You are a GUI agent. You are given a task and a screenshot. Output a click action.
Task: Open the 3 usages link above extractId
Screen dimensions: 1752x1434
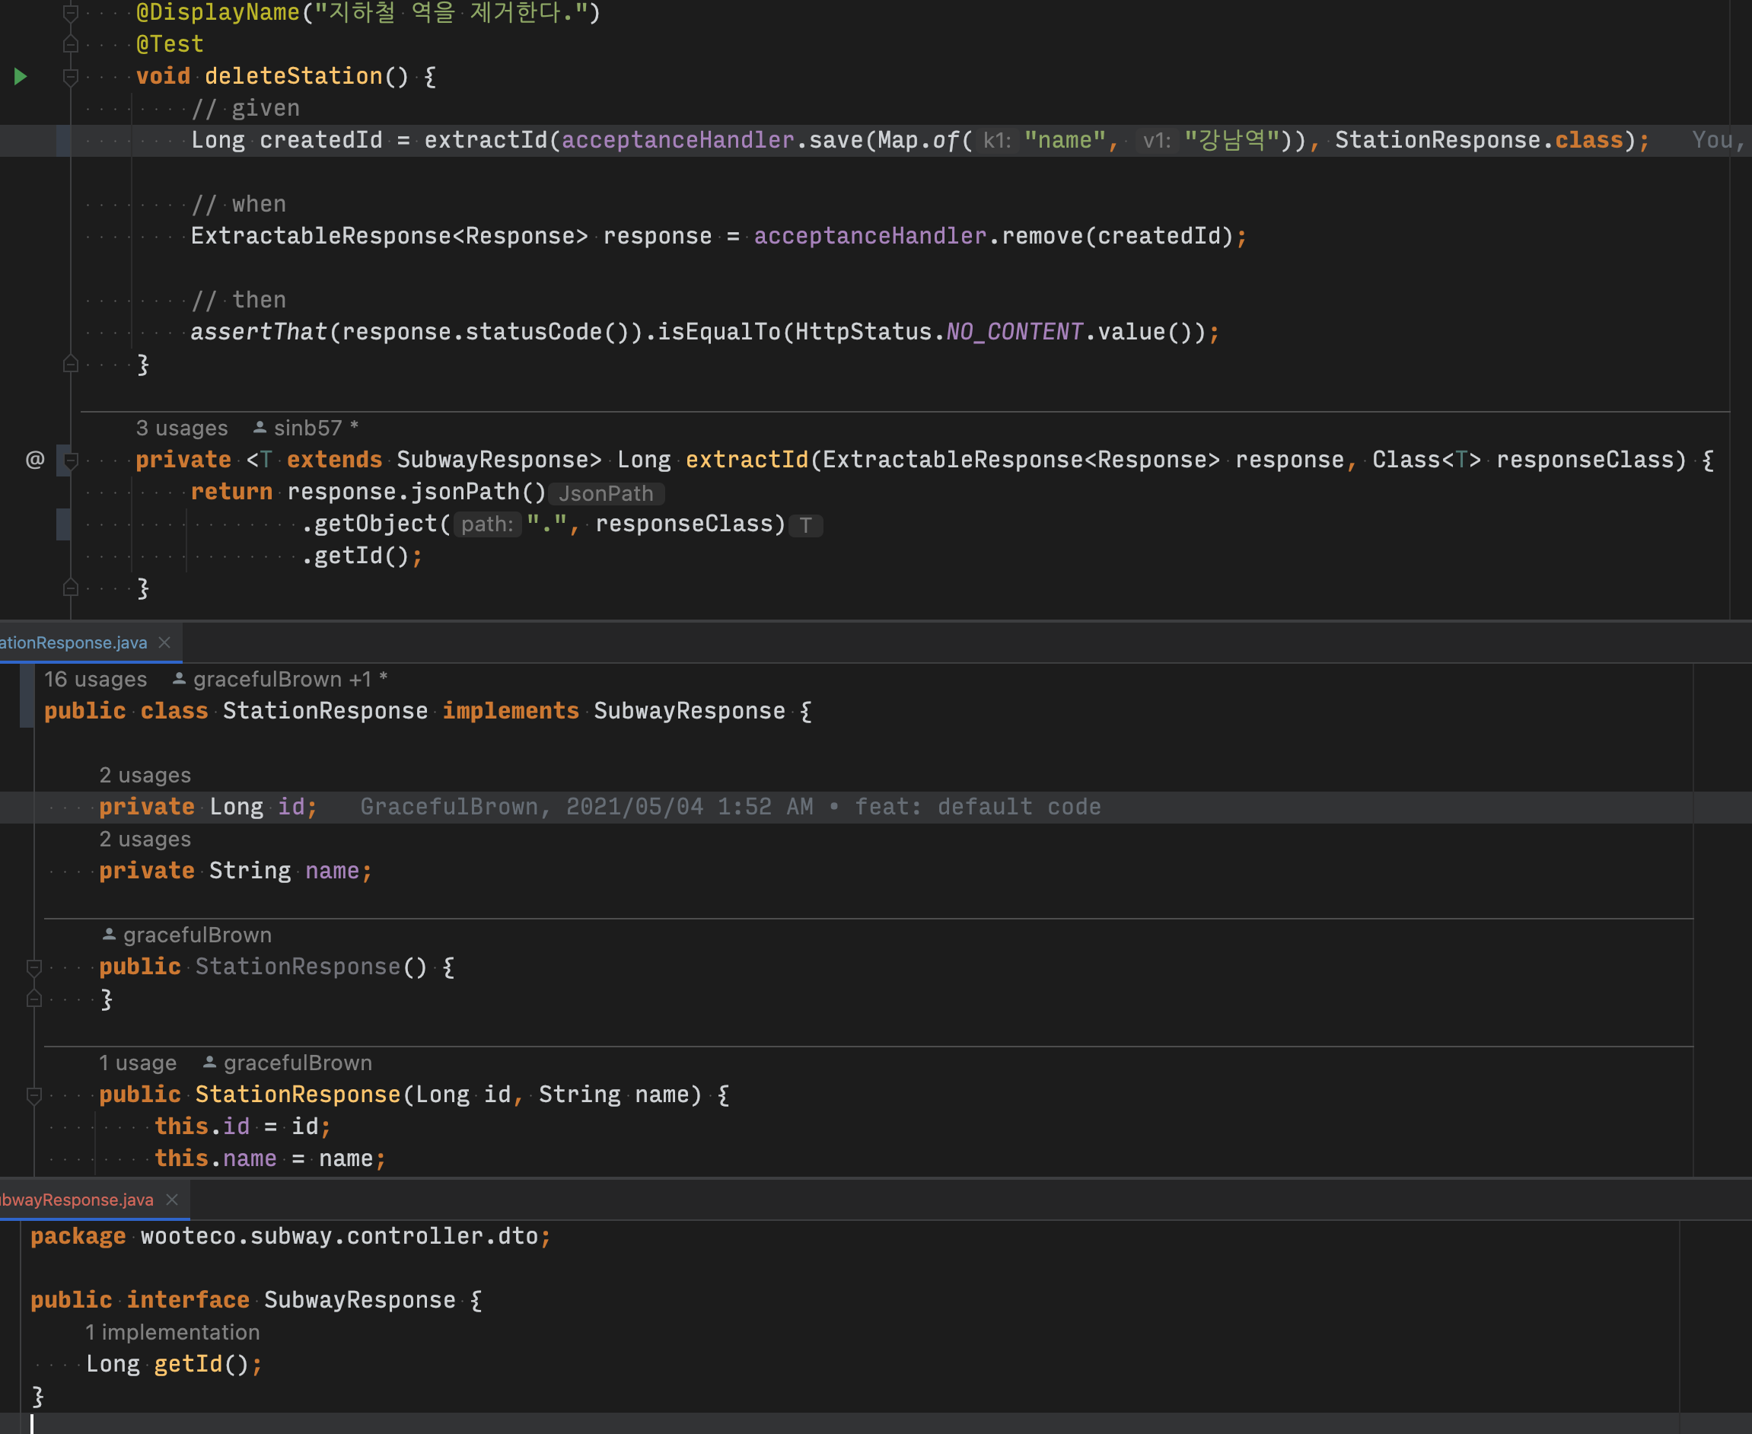pos(182,428)
